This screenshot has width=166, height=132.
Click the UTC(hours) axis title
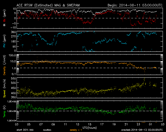point(89,128)
